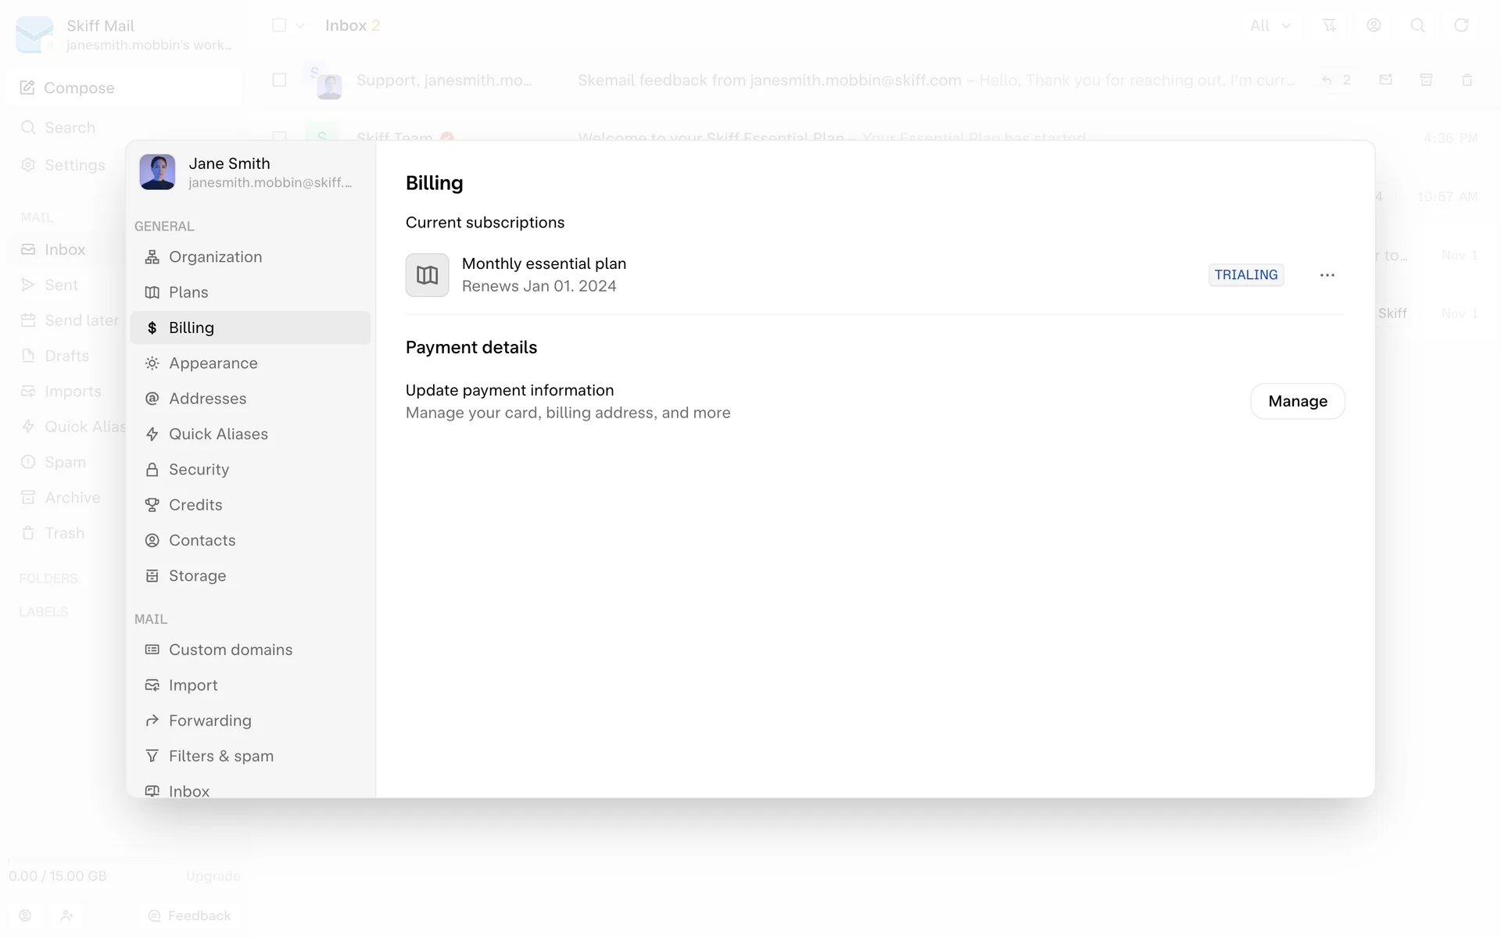This screenshot has height=938, width=1501.
Task: Click Jane Smith's profile avatar
Action: (157, 172)
